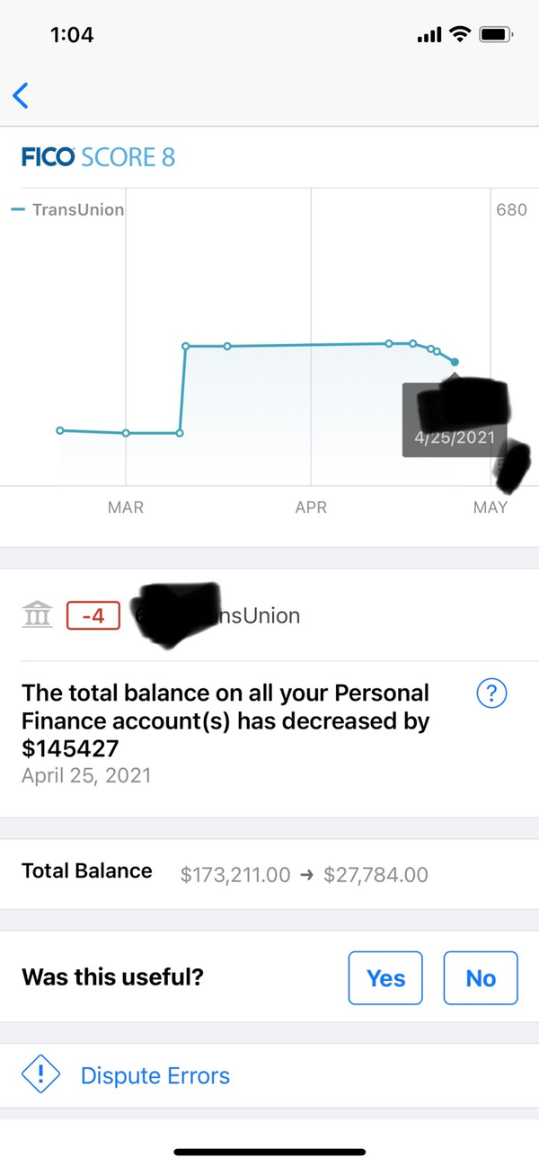Viewport: 539px width, 1166px height.
Task: Tap the Wi-Fi status icon
Action: pyautogui.click(x=461, y=35)
